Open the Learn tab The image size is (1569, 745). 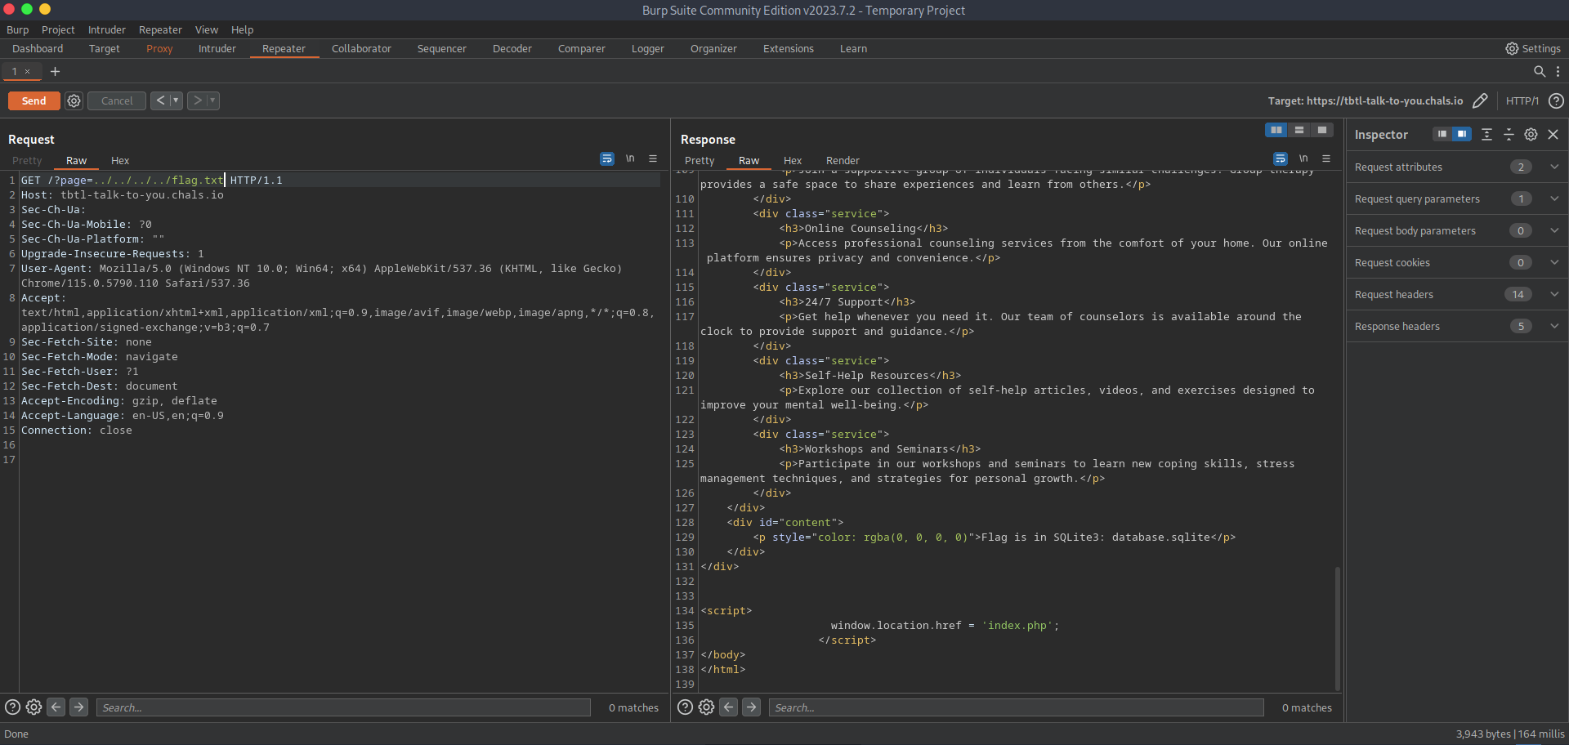(x=853, y=49)
